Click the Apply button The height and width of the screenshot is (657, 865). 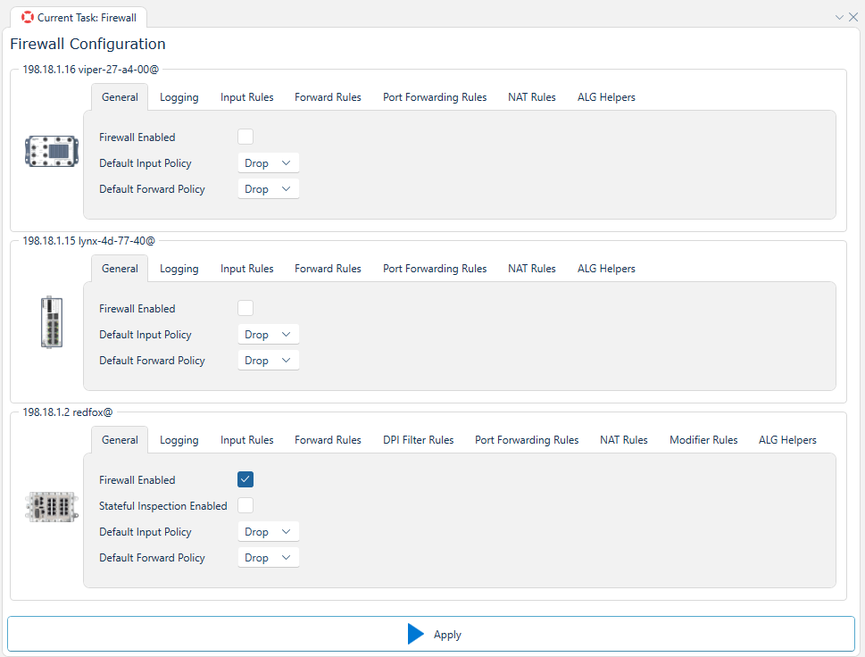pos(431,634)
